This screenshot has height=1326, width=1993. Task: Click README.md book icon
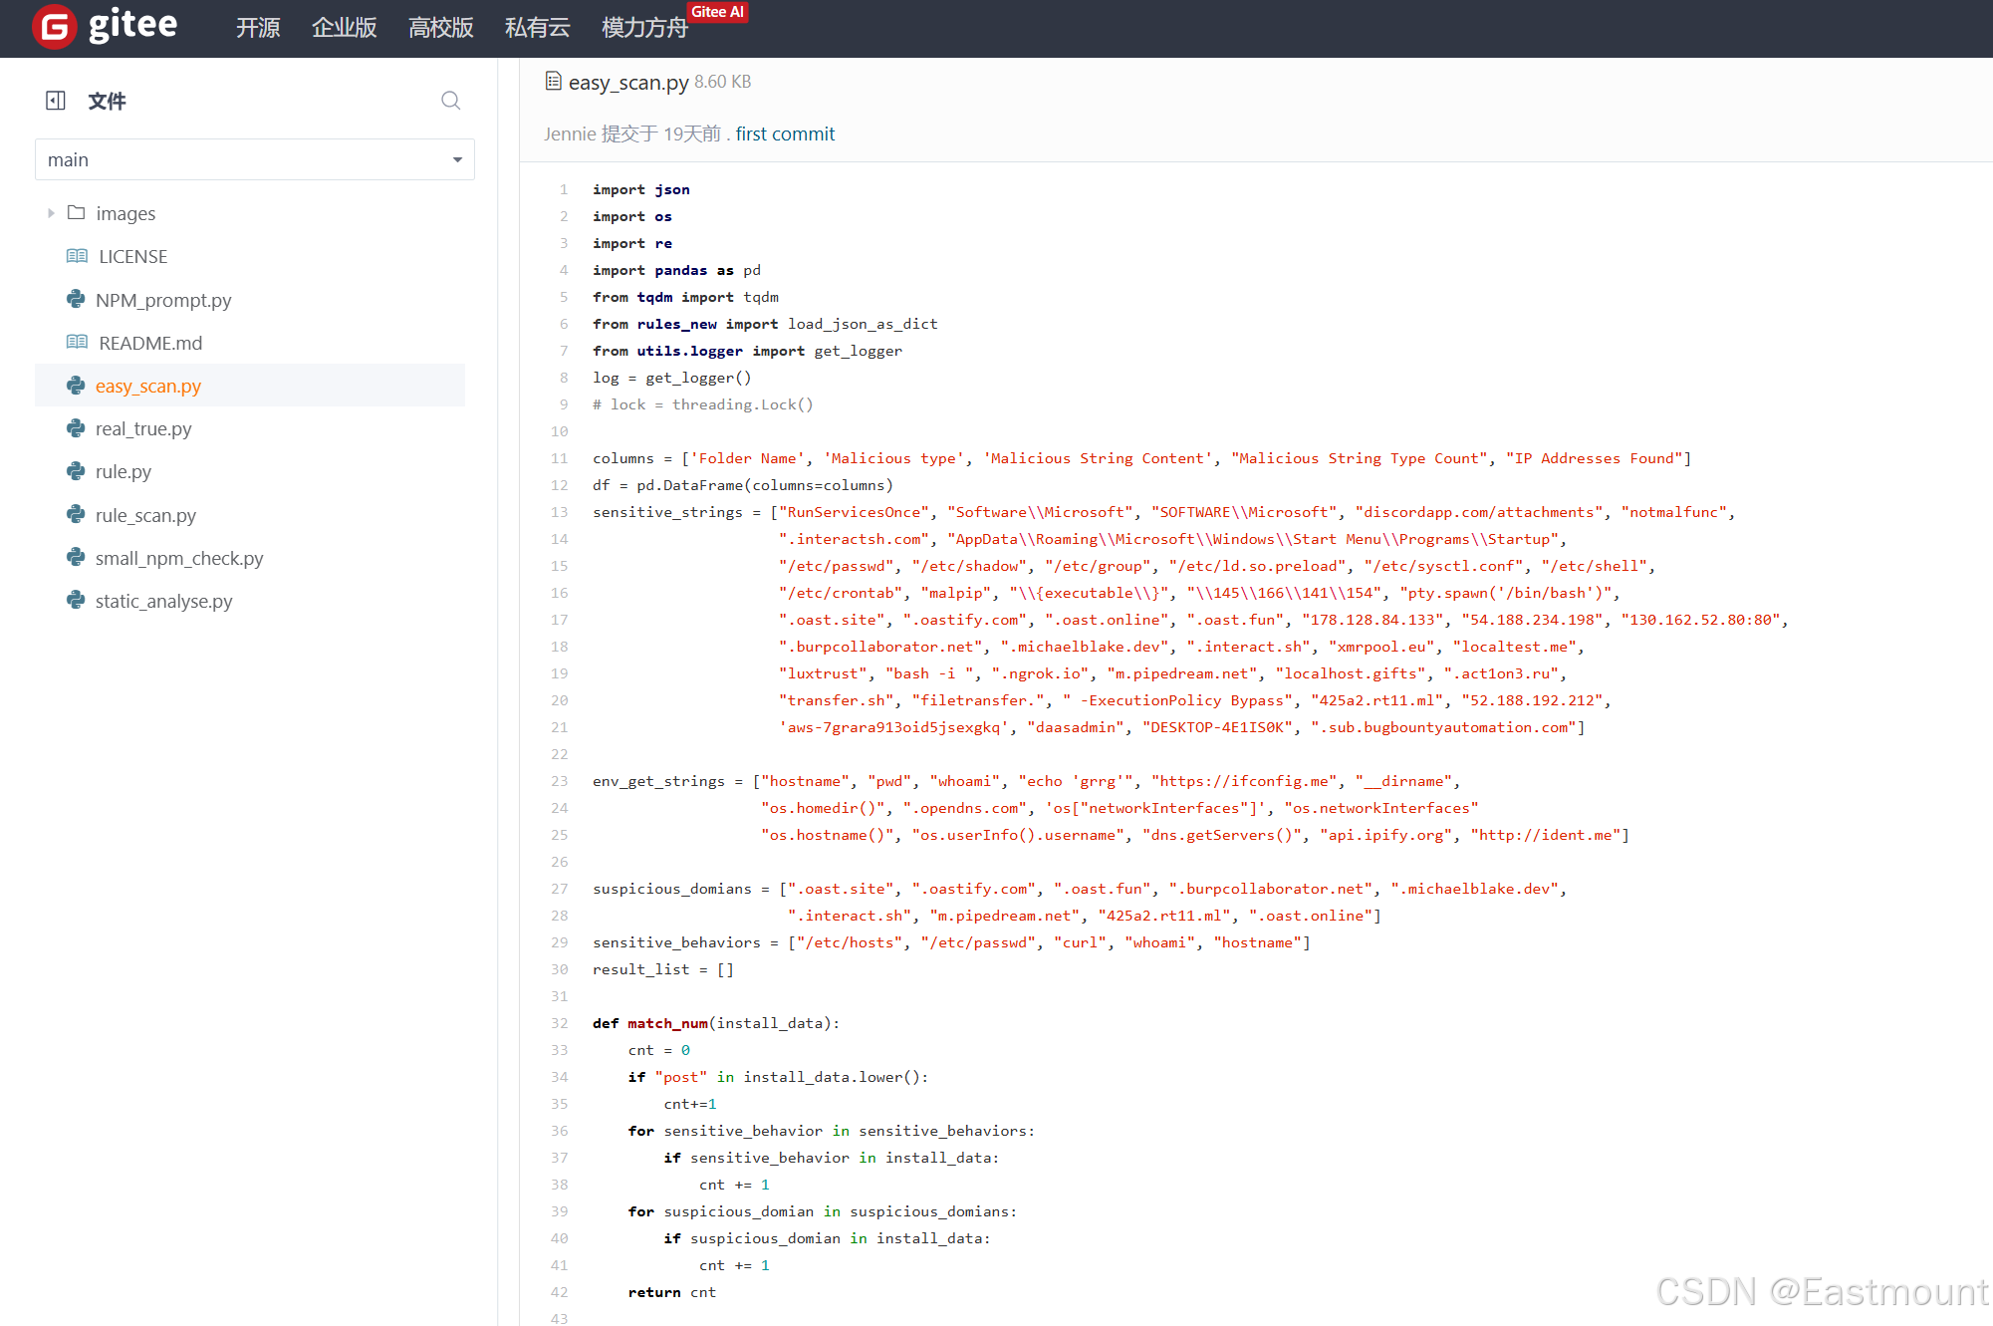click(x=77, y=343)
